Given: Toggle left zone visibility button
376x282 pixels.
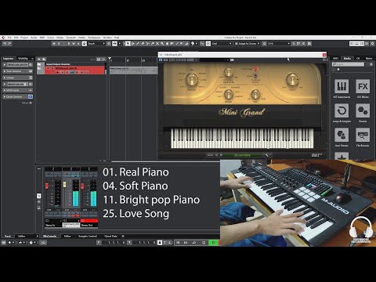Looking at the screenshot, I should coord(352,44).
